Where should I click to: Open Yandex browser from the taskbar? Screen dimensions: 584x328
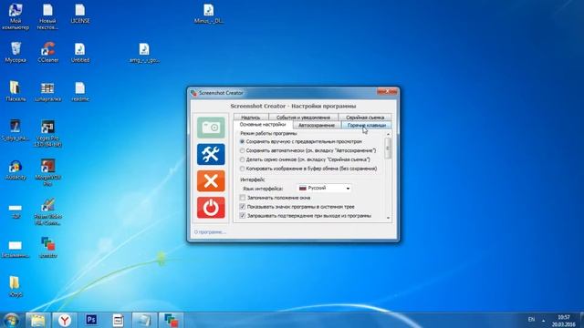pyautogui.click(x=65, y=320)
